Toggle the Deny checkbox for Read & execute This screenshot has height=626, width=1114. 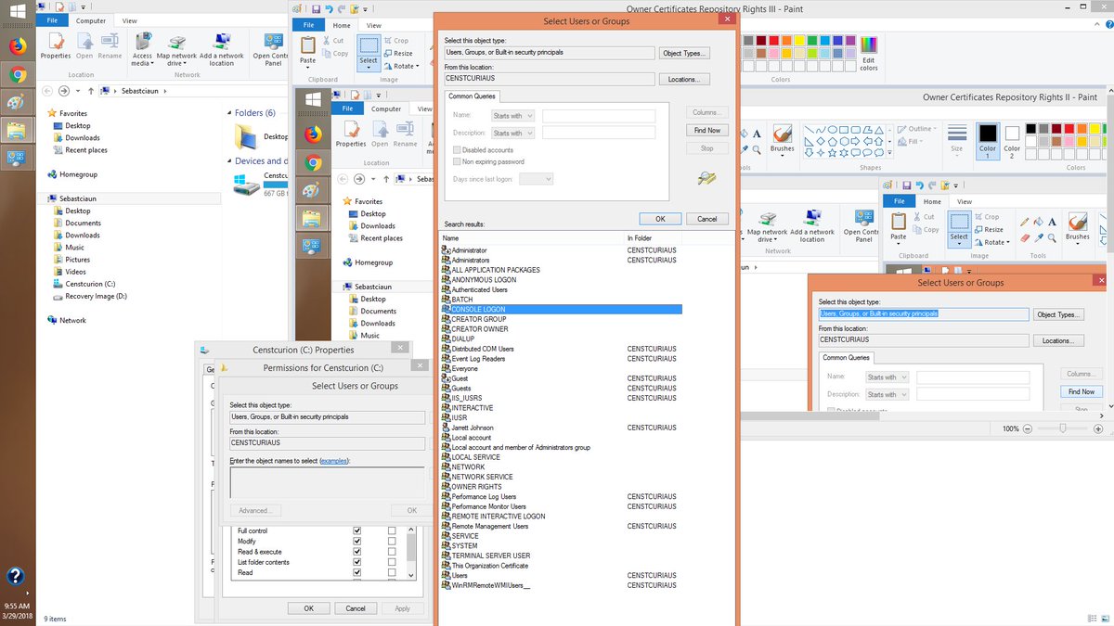pyautogui.click(x=392, y=552)
